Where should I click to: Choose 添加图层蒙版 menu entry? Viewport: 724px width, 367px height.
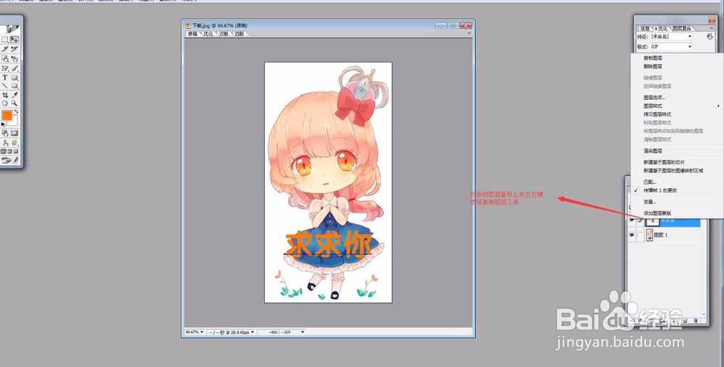[657, 214]
